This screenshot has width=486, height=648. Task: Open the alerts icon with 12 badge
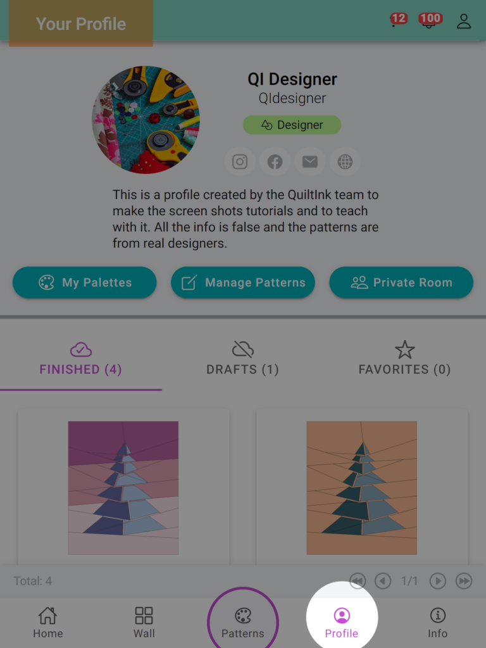point(398,20)
